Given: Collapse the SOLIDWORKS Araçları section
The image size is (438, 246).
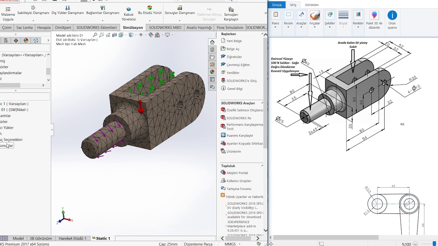Looking at the screenshot, I should (x=262, y=103).
